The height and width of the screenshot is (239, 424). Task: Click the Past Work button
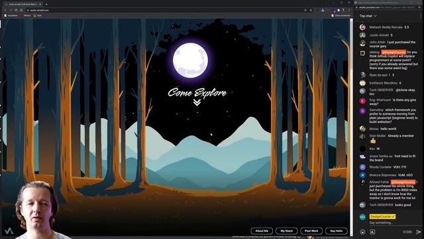pyautogui.click(x=311, y=231)
